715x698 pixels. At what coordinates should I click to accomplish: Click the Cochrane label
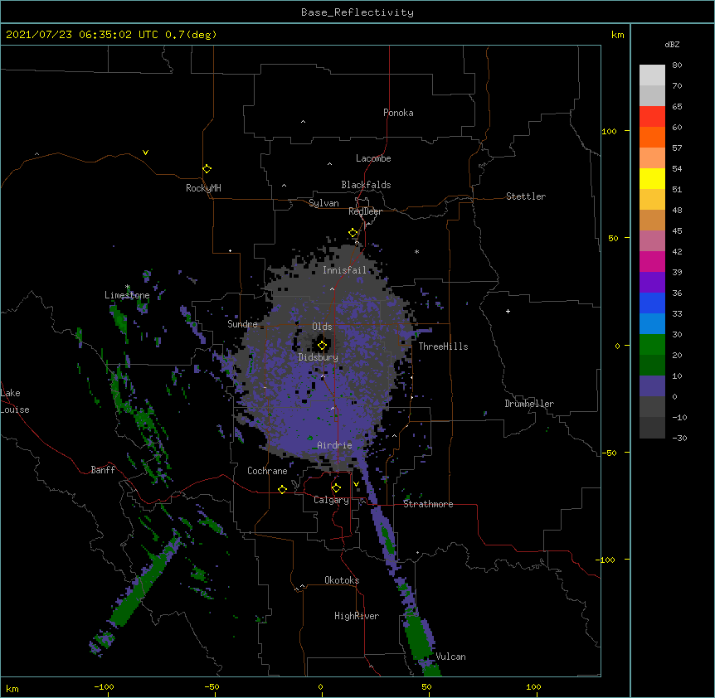[267, 471]
